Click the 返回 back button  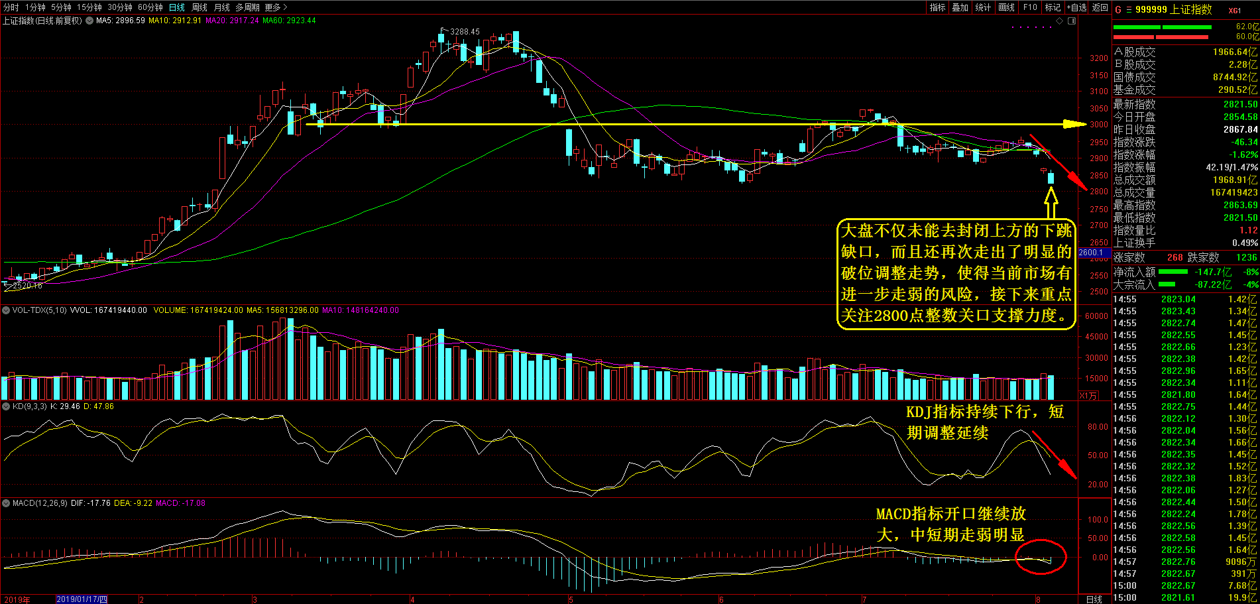[x=1100, y=7]
